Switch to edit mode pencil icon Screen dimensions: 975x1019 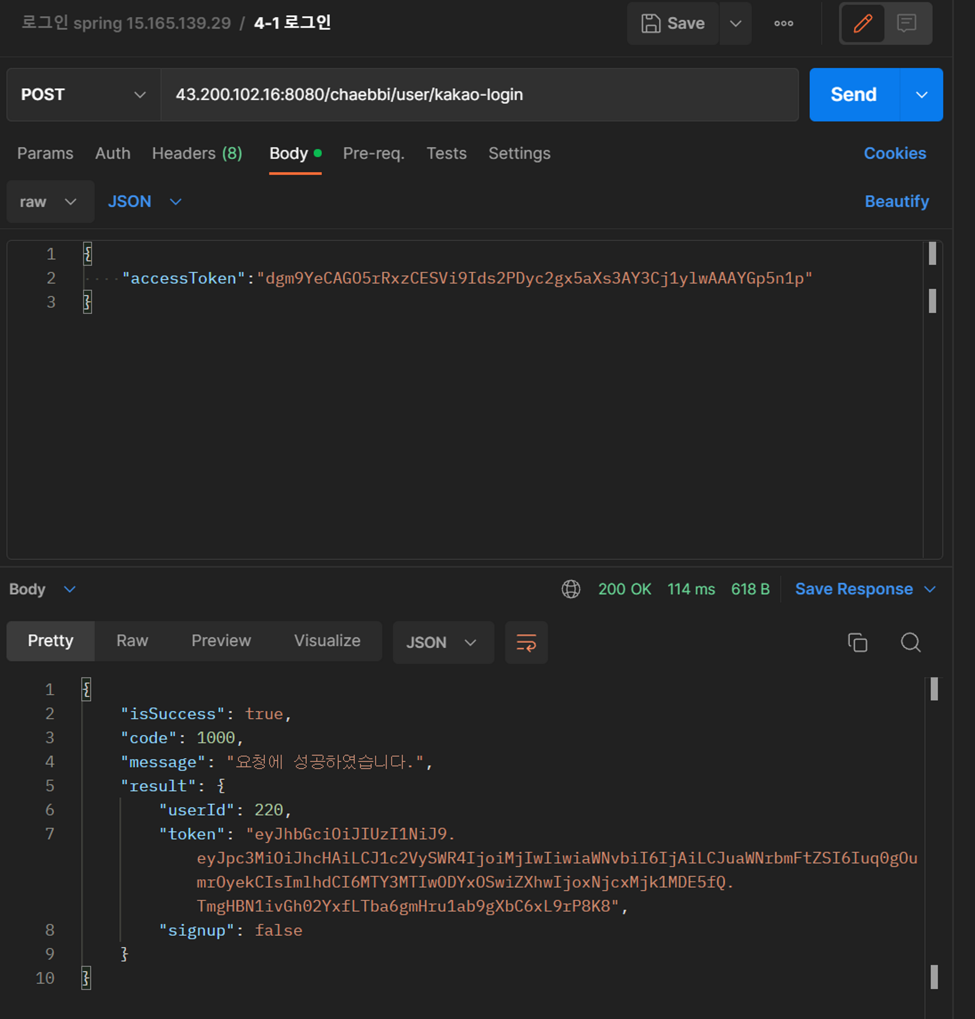pyautogui.click(x=863, y=24)
